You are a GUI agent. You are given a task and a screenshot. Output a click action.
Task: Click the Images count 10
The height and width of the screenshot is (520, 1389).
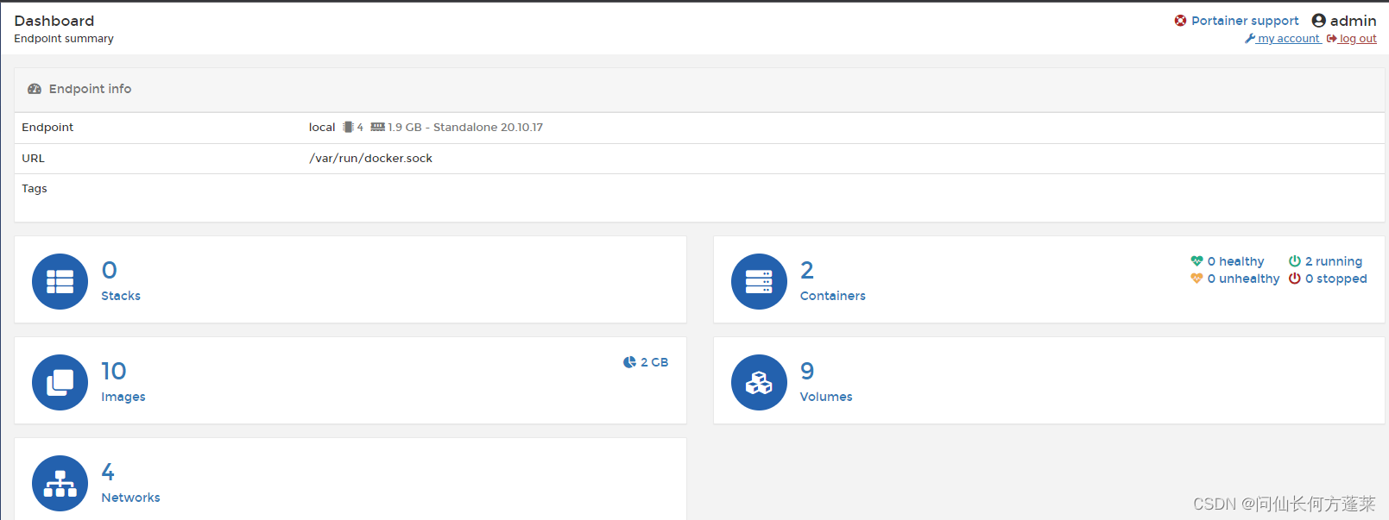point(114,371)
